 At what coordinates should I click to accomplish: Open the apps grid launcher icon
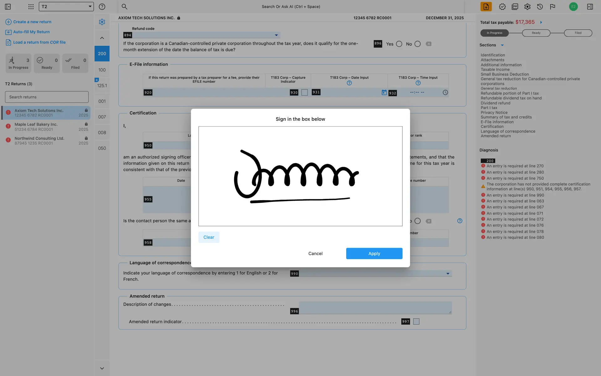(31, 7)
